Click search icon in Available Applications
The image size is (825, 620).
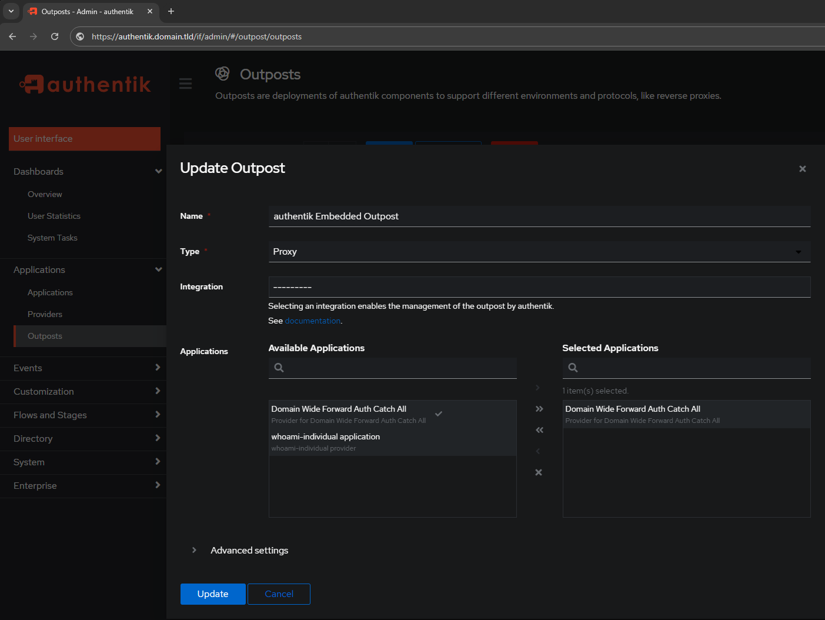[279, 368]
